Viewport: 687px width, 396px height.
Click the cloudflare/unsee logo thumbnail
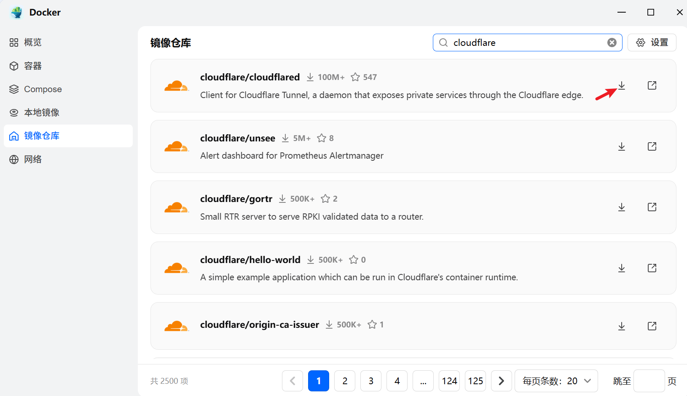tap(176, 146)
